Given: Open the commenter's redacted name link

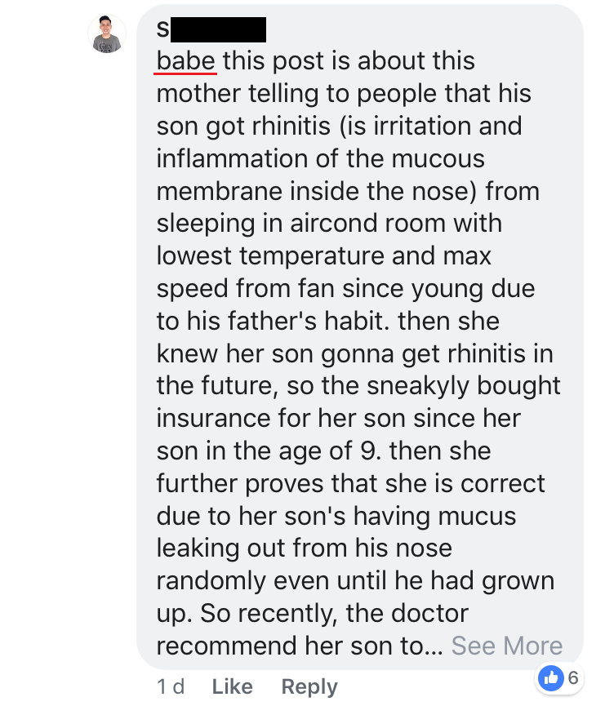Looking at the screenshot, I should (211, 29).
